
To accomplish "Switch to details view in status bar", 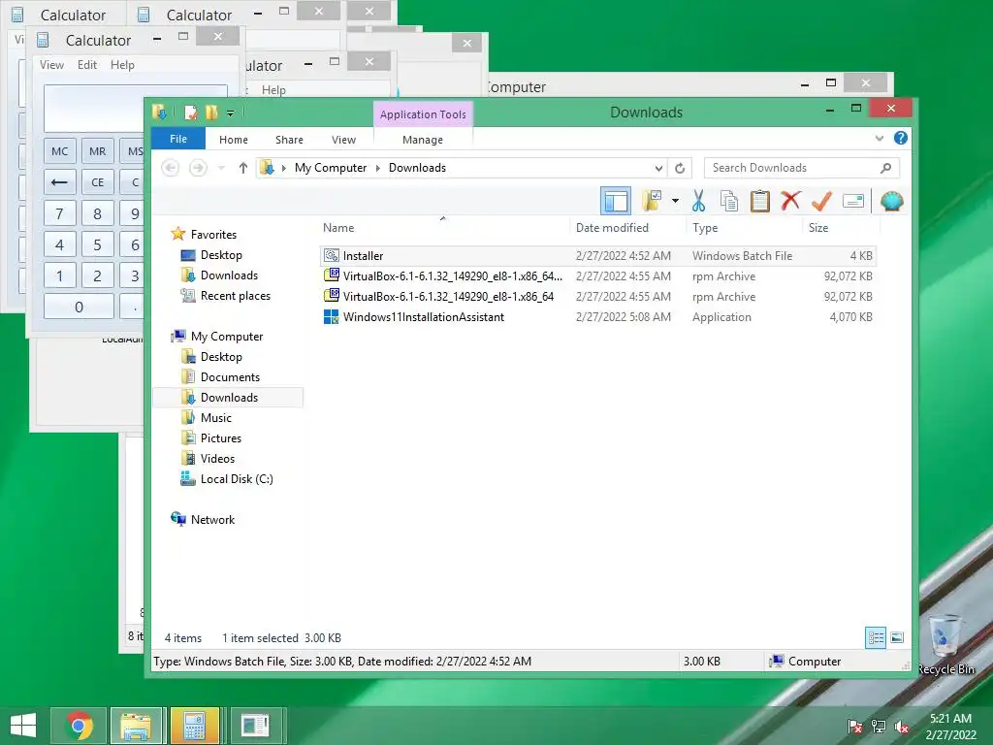I will (876, 638).
